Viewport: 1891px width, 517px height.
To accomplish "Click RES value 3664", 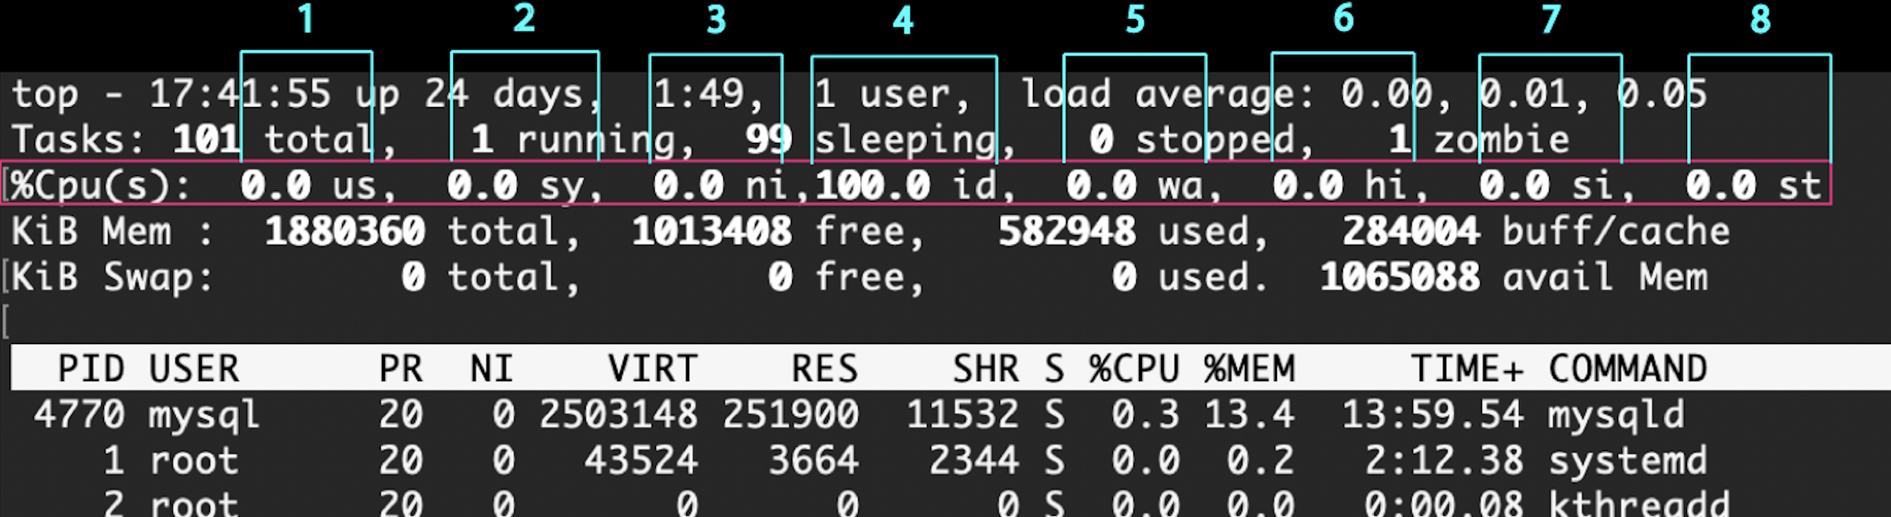I will pyautogui.click(x=813, y=461).
